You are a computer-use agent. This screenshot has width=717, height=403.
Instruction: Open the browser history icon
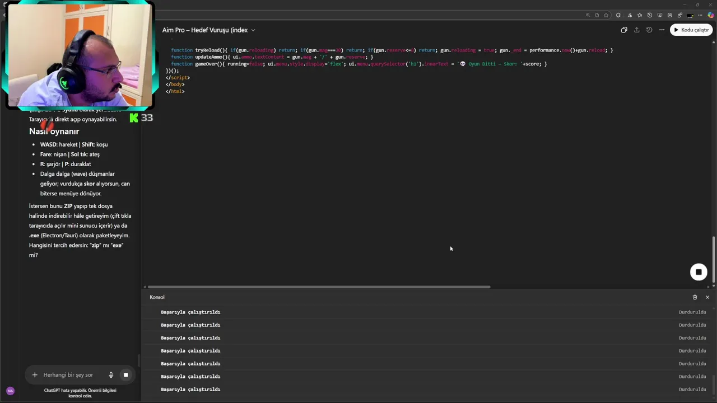[650, 15]
